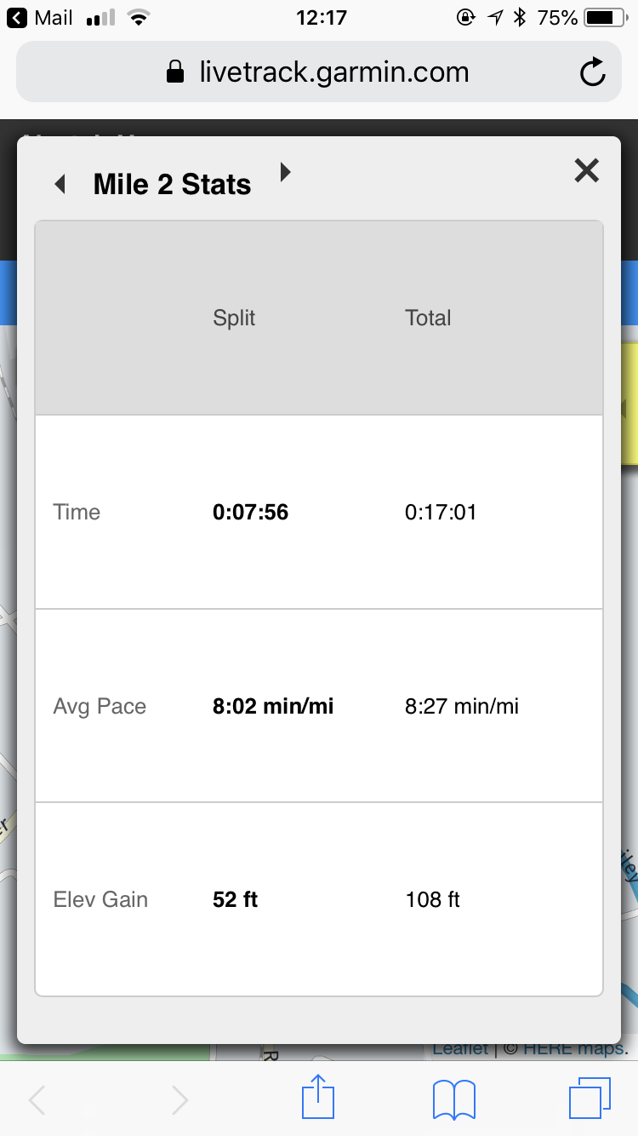Image resolution: width=638 pixels, height=1136 pixels.
Task: Go to next mile stats arrow
Action: point(286,172)
